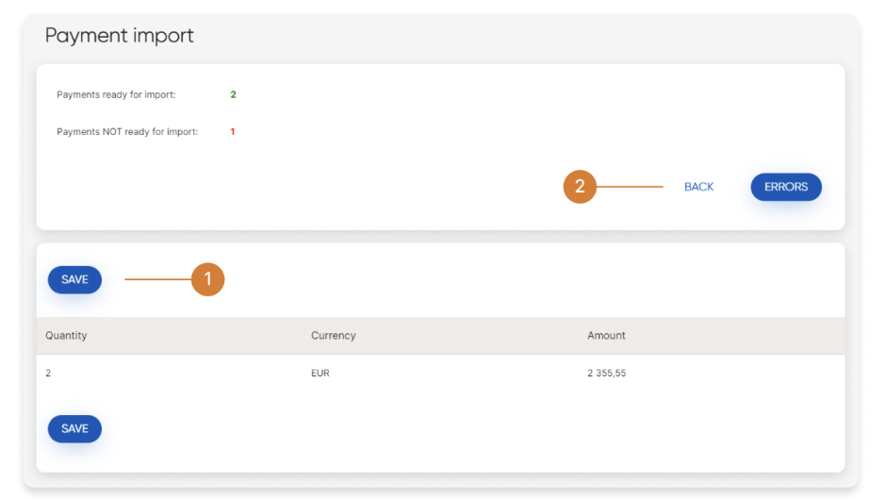This screenshot has width=871, height=500.
Task: Click the orange step 1 marker
Action: coord(207,279)
